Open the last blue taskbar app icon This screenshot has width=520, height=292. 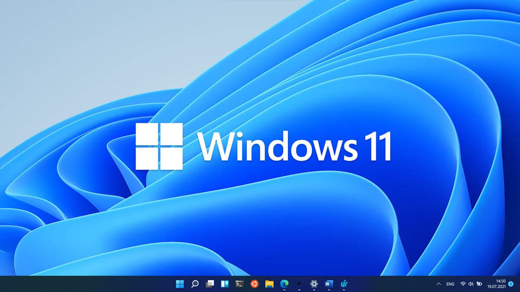344,284
